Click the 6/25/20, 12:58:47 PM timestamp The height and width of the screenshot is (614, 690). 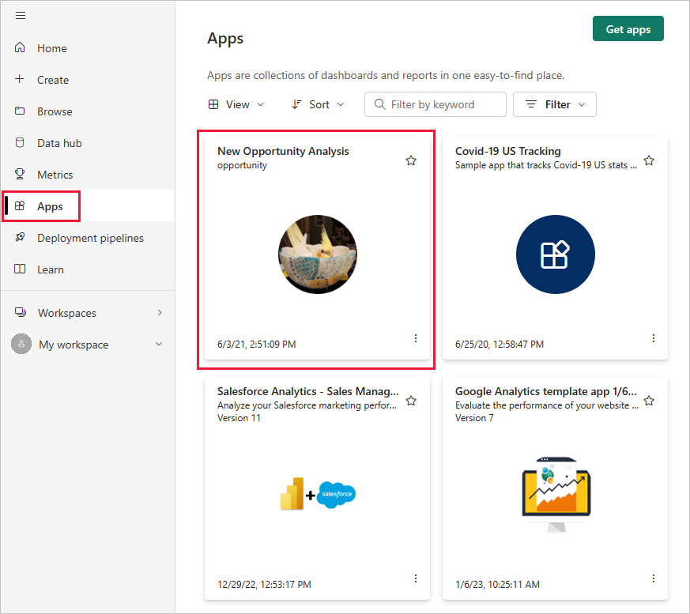(500, 345)
